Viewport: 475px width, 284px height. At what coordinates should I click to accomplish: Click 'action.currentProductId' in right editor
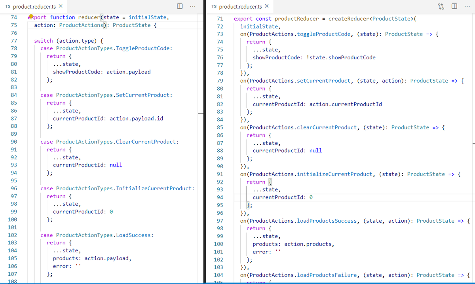pos(346,104)
